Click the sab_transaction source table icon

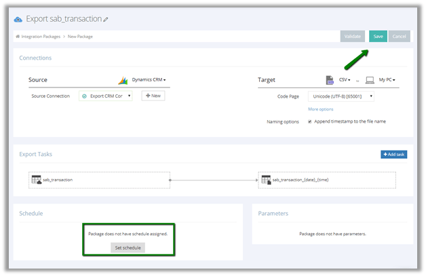click(36, 180)
